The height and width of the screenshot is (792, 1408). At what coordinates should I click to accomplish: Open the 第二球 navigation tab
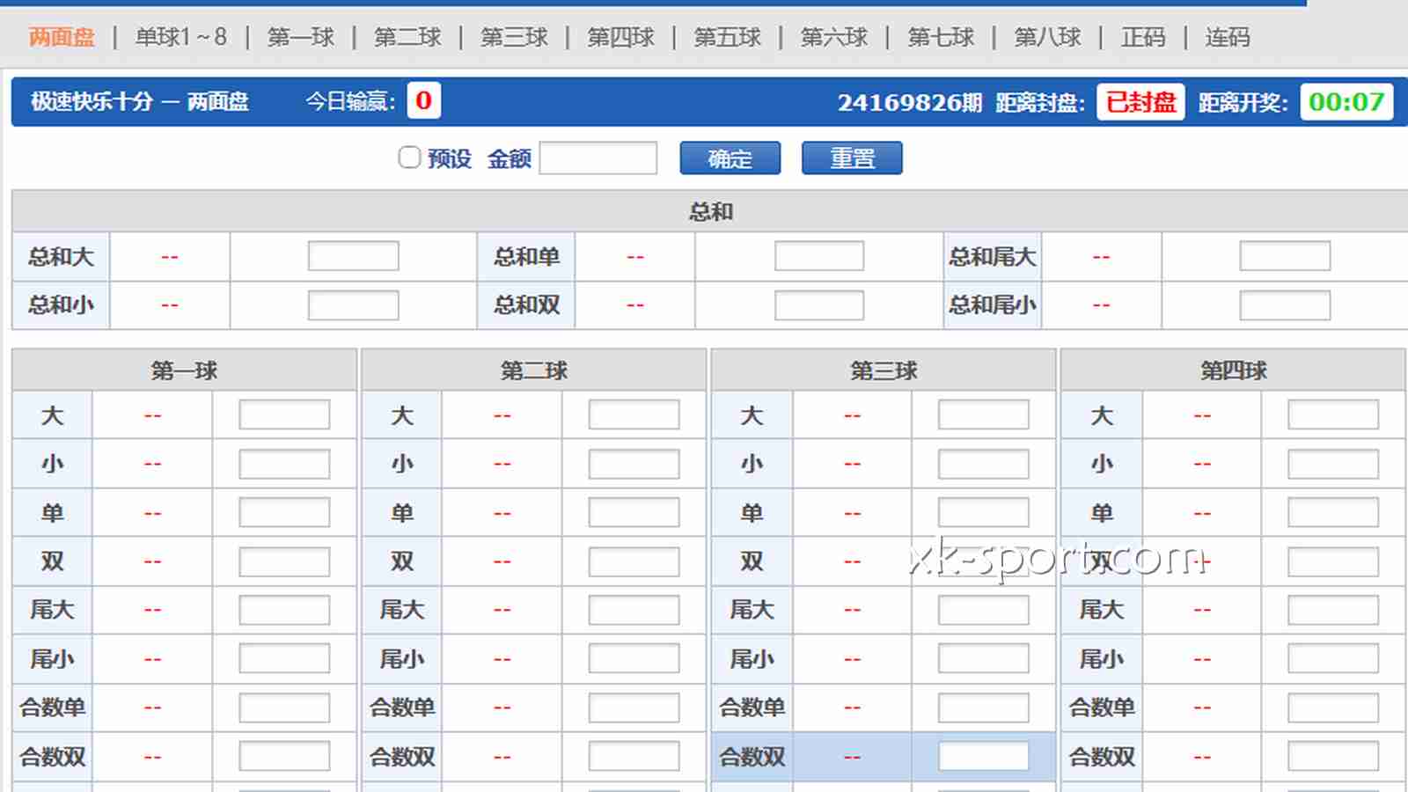point(407,38)
